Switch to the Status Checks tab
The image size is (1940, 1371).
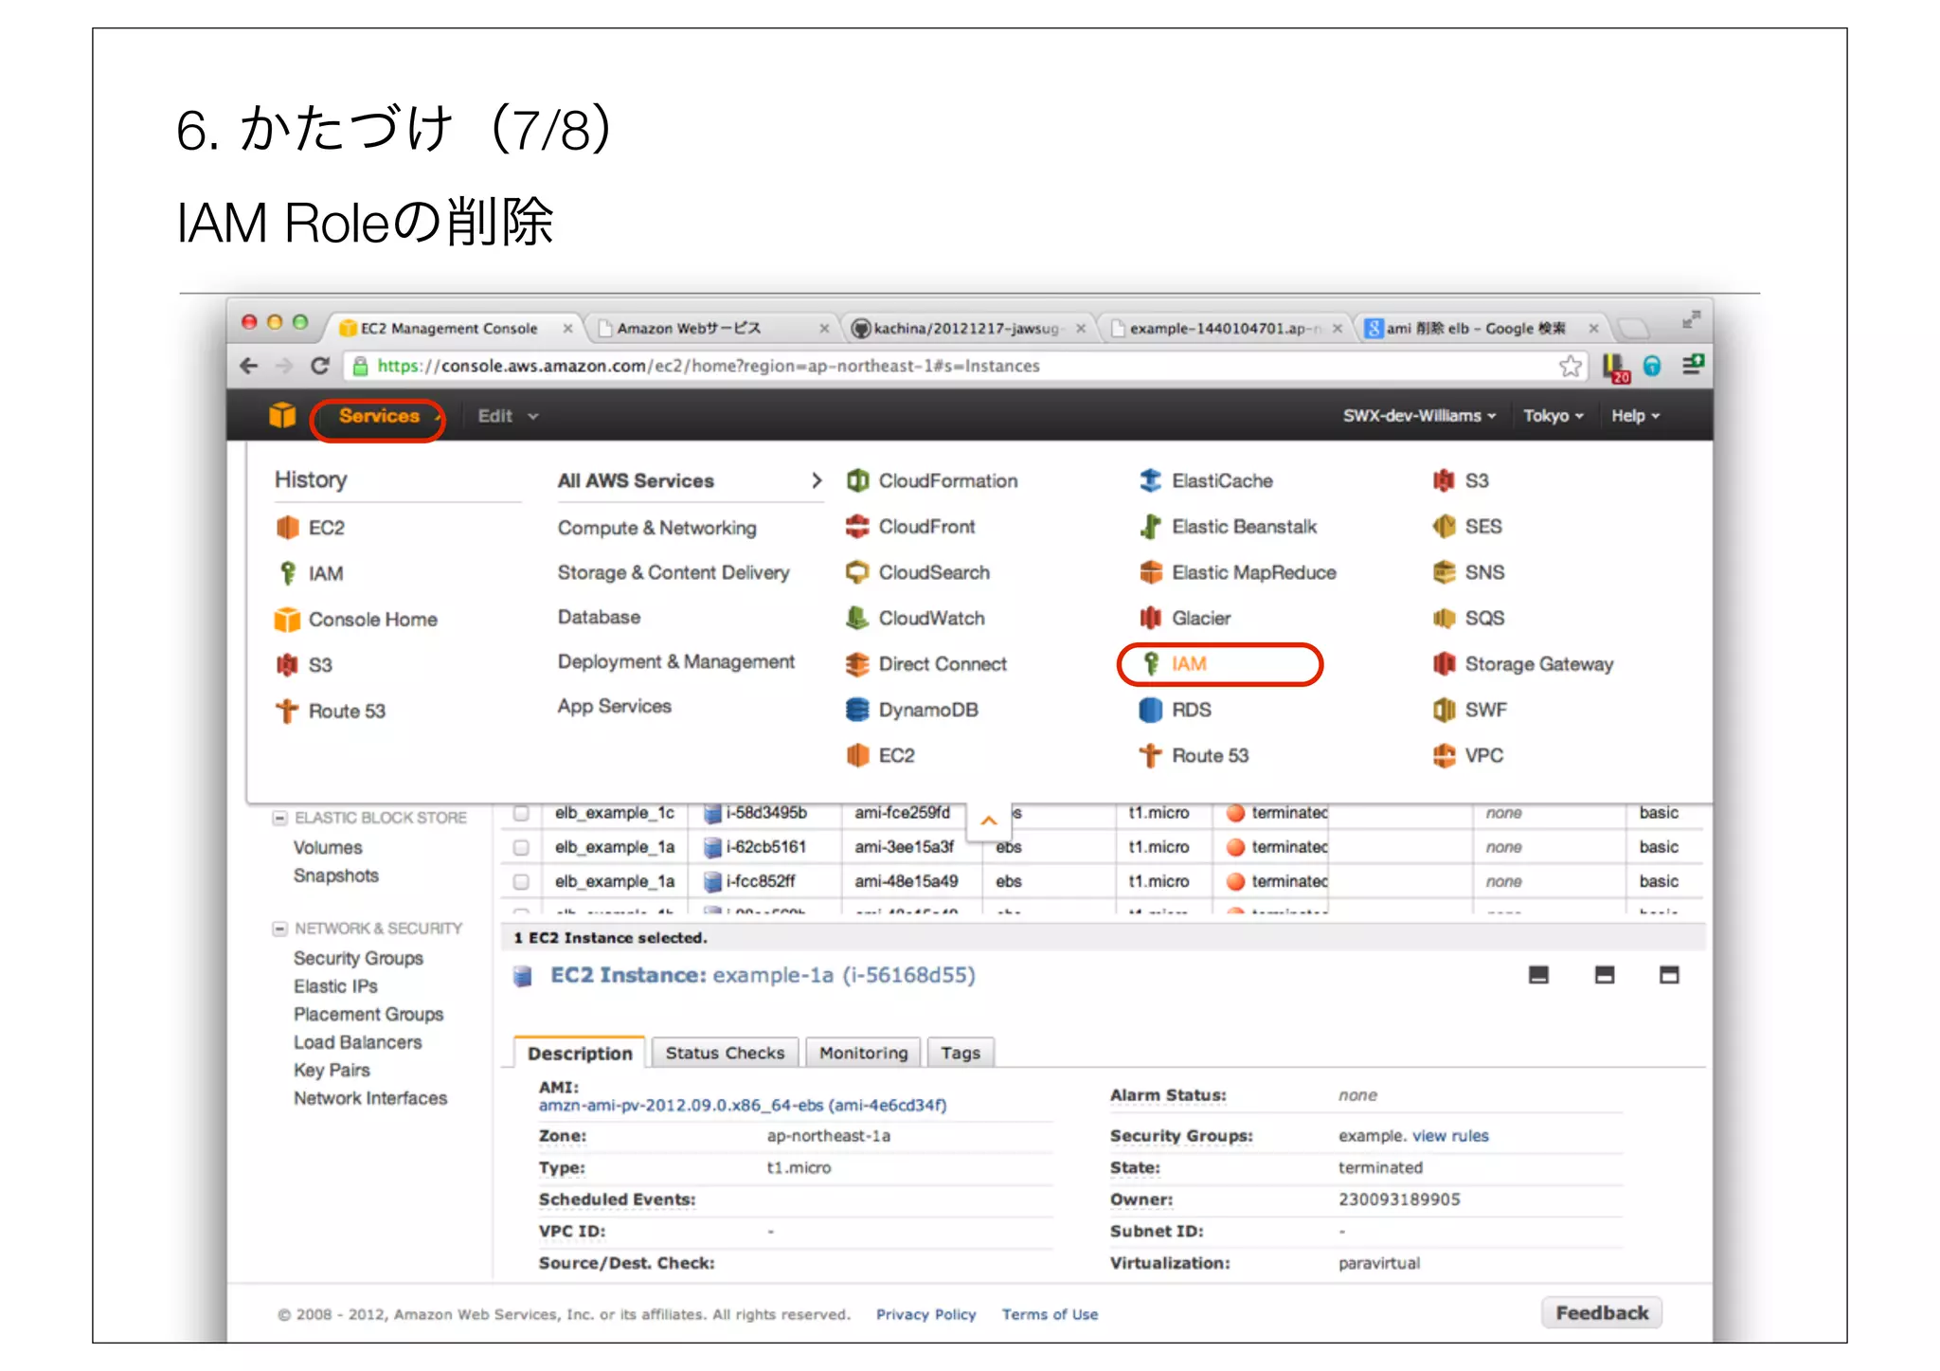pos(725,1053)
